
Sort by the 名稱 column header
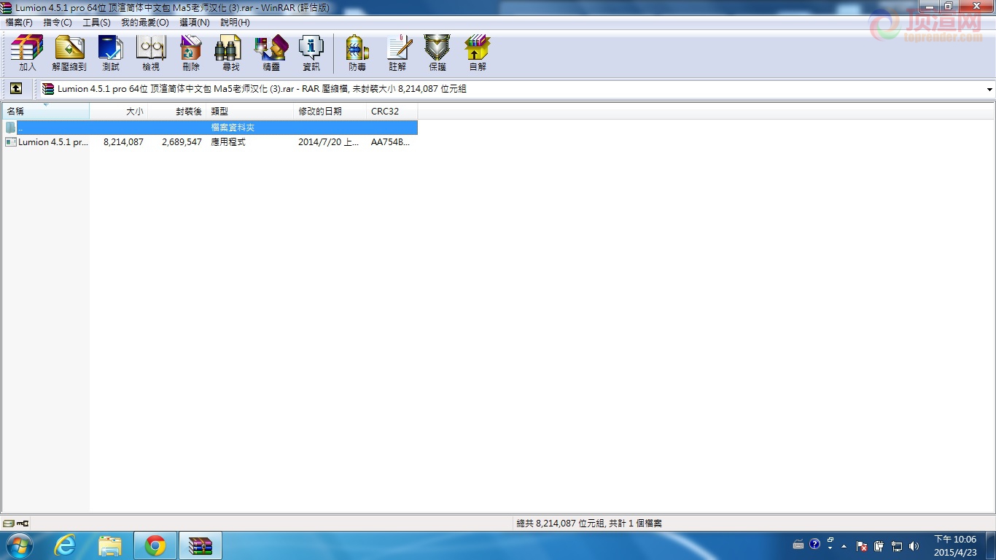tap(45, 112)
